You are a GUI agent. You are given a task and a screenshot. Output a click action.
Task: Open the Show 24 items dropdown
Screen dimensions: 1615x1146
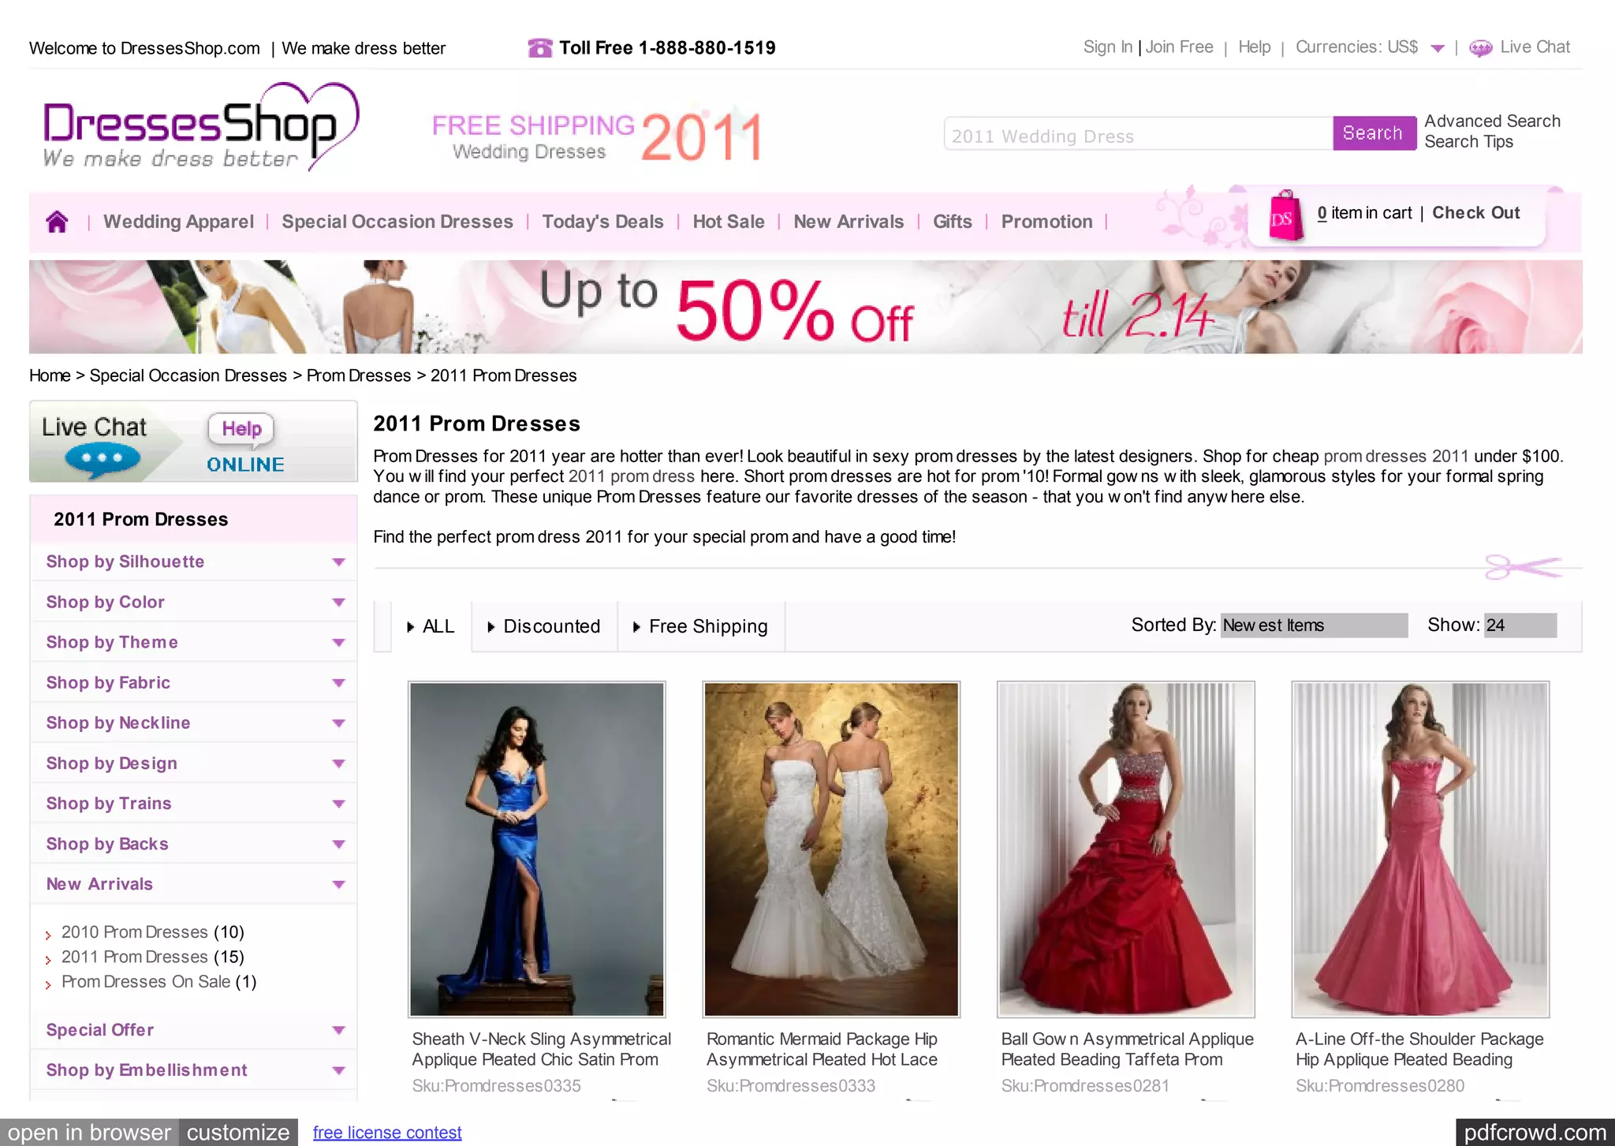[x=1520, y=625]
